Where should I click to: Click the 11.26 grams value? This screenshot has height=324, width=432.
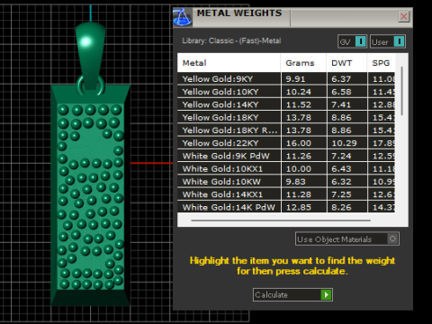(299, 157)
